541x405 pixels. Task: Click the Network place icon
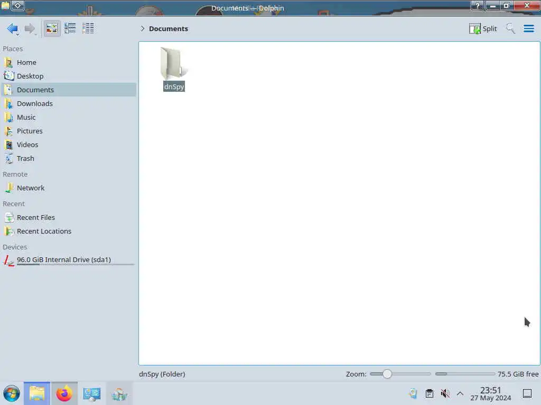coord(8,188)
